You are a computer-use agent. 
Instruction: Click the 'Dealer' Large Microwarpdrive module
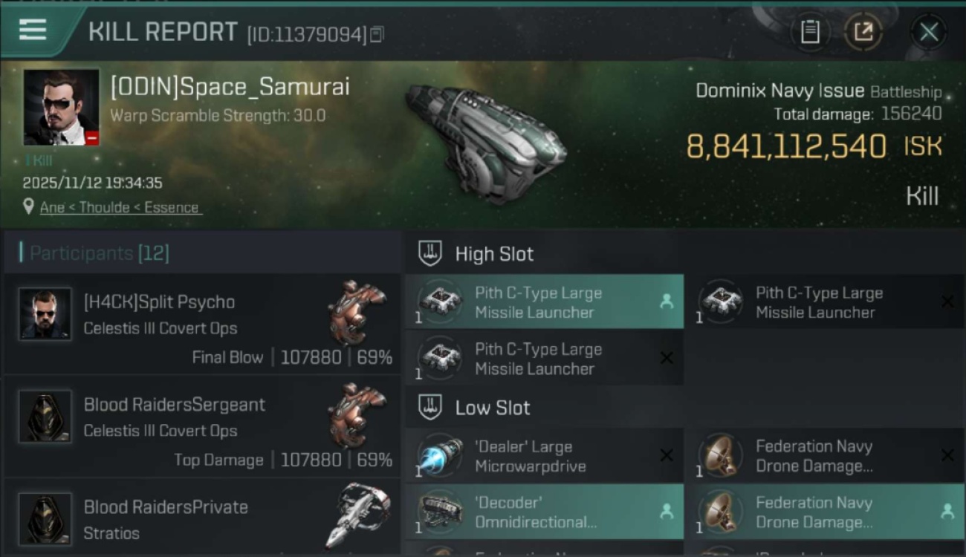click(544, 456)
